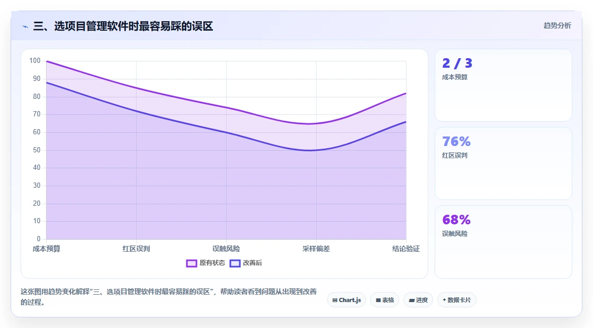Click the 原有状态 line endpoint at 结论验证
The height and width of the screenshot is (328, 593).
(x=406, y=93)
